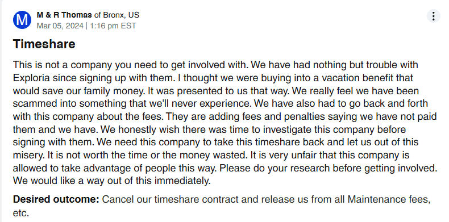449x222 pixels.
Task: Click the location text Bronx, US
Action: 121,15
